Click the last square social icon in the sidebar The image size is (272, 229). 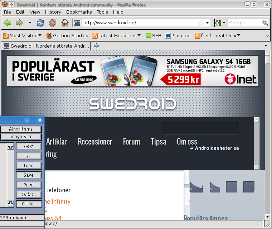click(249, 187)
